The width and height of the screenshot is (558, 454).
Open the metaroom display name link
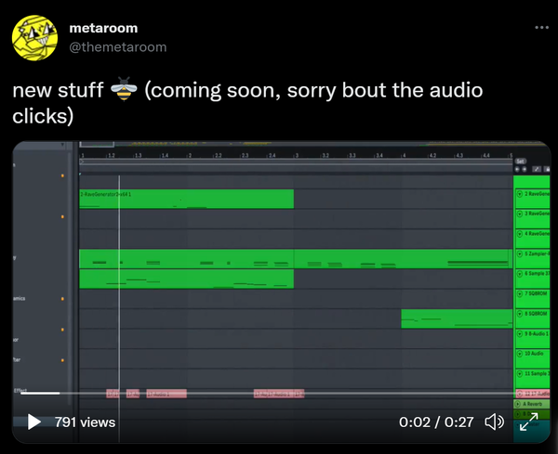click(103, 28)
